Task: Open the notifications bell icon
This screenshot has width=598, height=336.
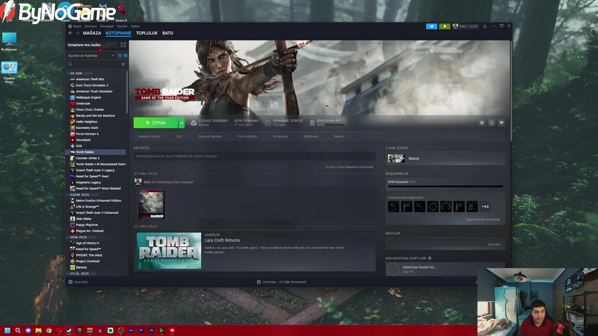Action: (444, 26)
